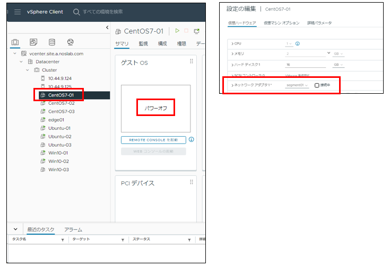The image size is (390, 267).
Task: Open VMs and Templates inventory view icon
Action: point(33,42)
